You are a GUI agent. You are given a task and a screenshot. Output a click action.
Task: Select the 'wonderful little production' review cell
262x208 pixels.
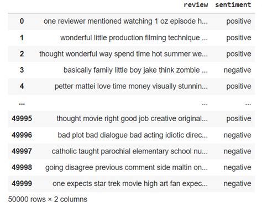click(x=134, y=37)
